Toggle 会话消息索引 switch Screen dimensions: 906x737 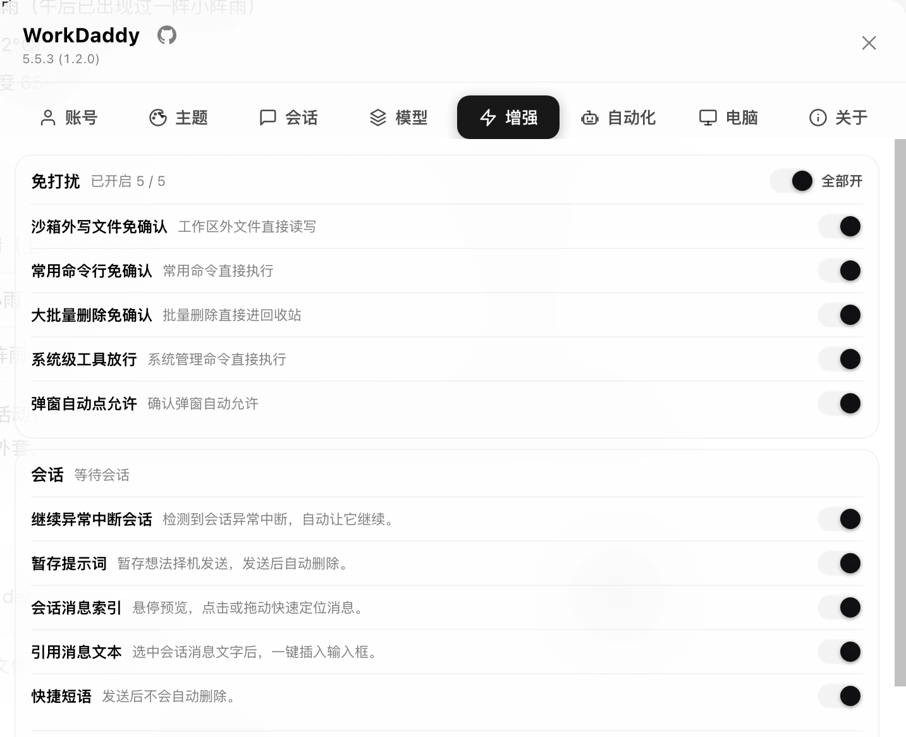click(840, 607)
